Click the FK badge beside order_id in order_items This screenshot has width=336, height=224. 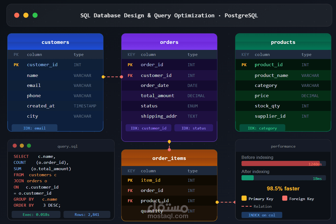click(x=130, y=191)
